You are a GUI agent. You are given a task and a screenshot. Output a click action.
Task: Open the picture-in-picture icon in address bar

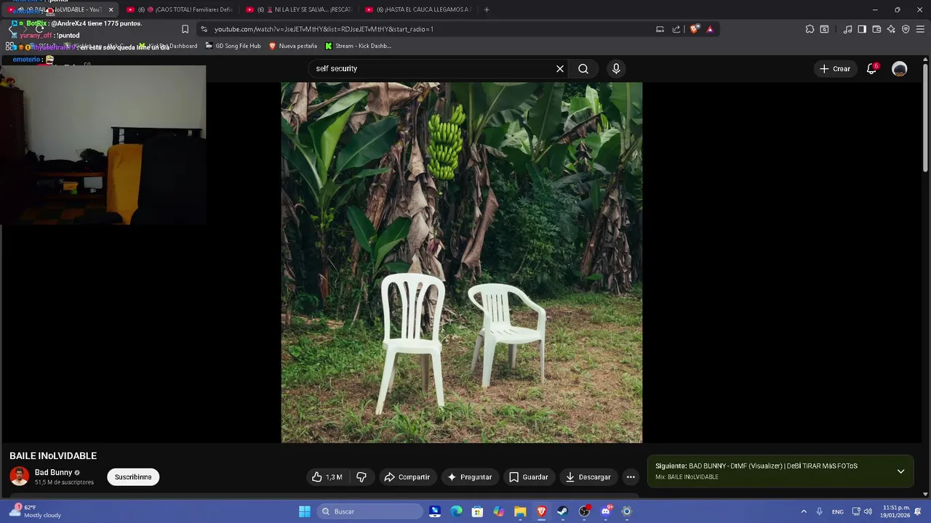660,29
